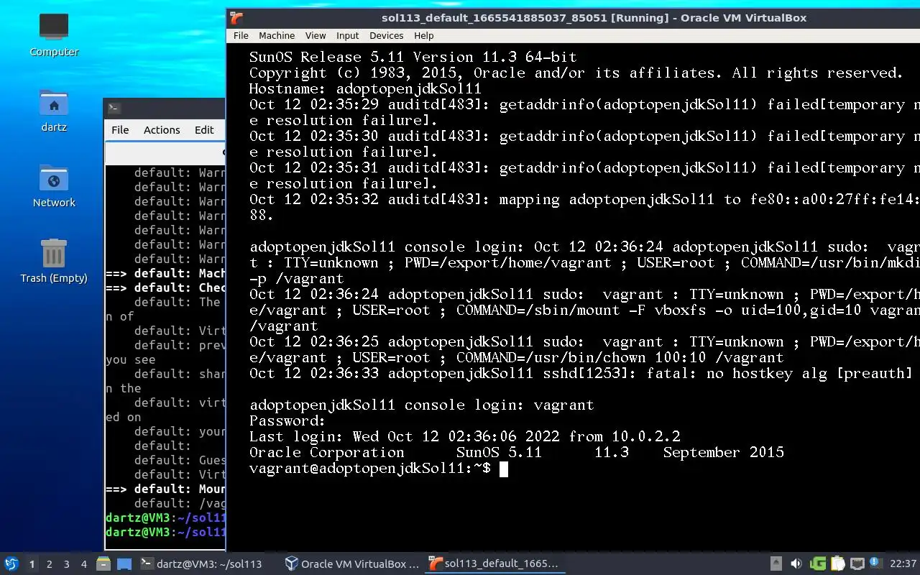Image resolution: width=920 pixels, height=575 pixels.
Task: Click the system tray up-arrow indicator
Action: (x=776, y=563)
